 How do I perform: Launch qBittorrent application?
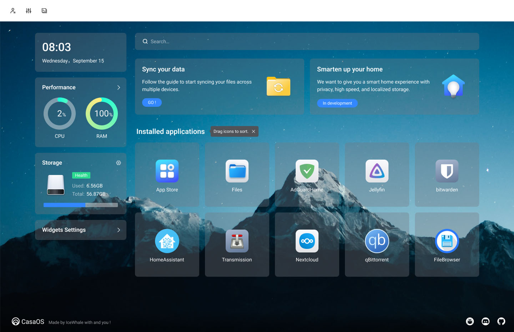(377, 241)
